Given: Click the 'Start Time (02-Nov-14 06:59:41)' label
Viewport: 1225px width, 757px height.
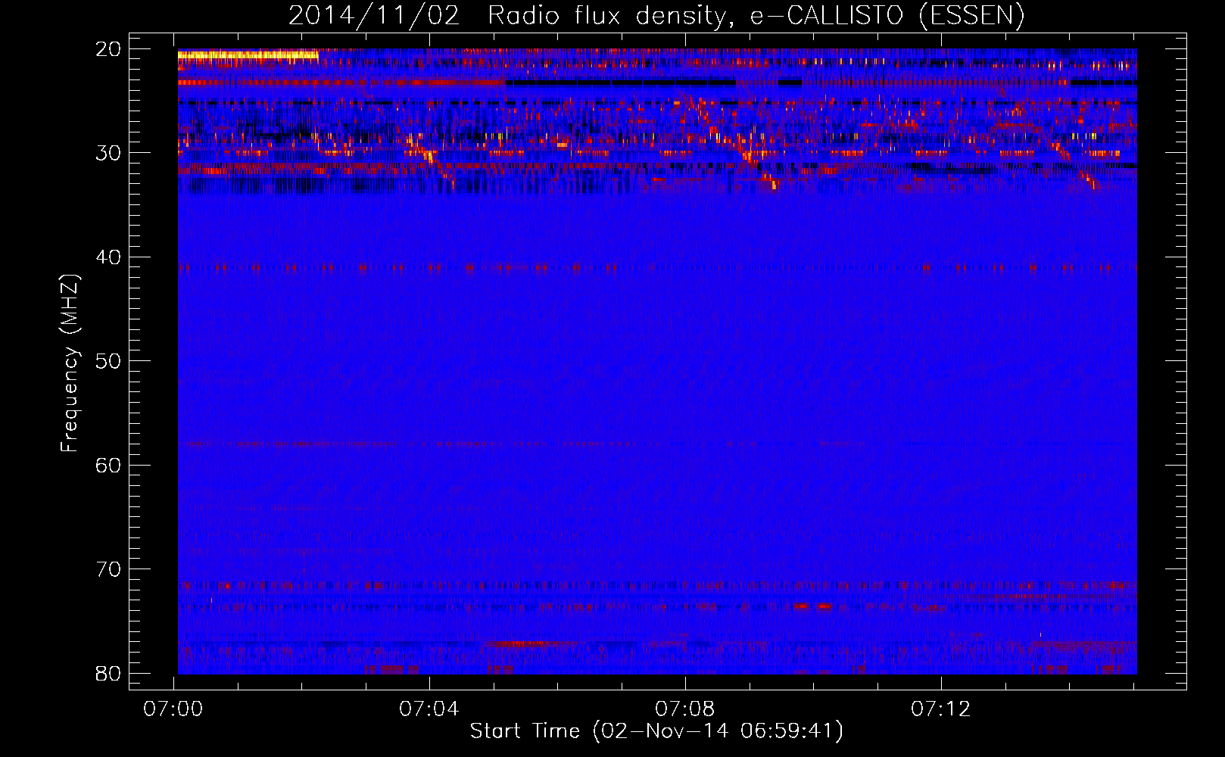Looking at the screenshot, I should (x=656, y=731).
